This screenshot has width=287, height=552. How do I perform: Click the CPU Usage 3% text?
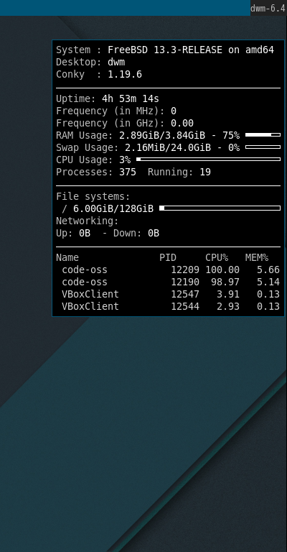pos(93,160)
